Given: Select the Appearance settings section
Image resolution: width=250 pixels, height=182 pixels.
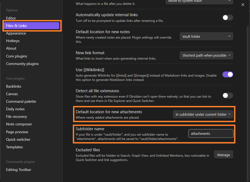Looking at the screenshot, I should tap(16, 33).
